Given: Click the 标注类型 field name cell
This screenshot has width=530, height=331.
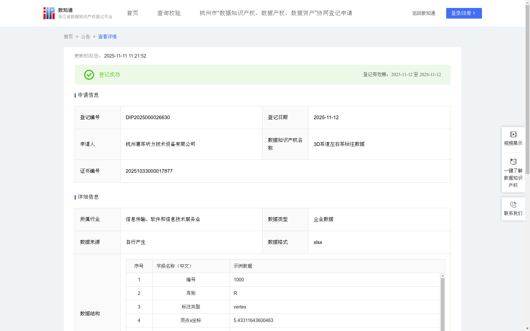Looking at the screenshot, I should click(191, 307).
